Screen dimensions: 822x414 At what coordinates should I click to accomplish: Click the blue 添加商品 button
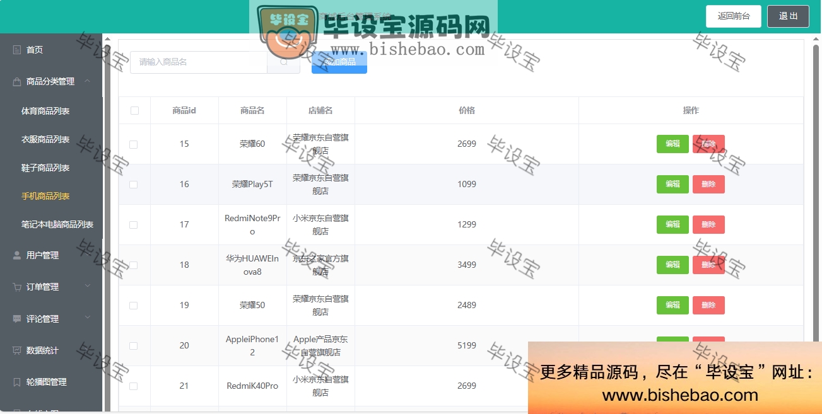(x=339, y=62)
